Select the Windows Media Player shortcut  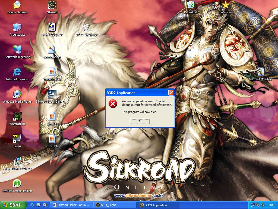17,95
